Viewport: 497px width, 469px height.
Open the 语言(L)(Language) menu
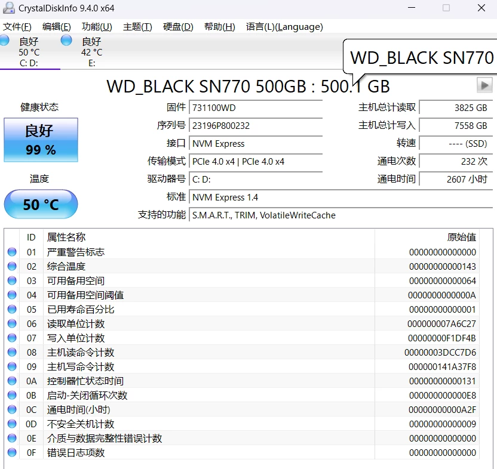pos(284,27)
